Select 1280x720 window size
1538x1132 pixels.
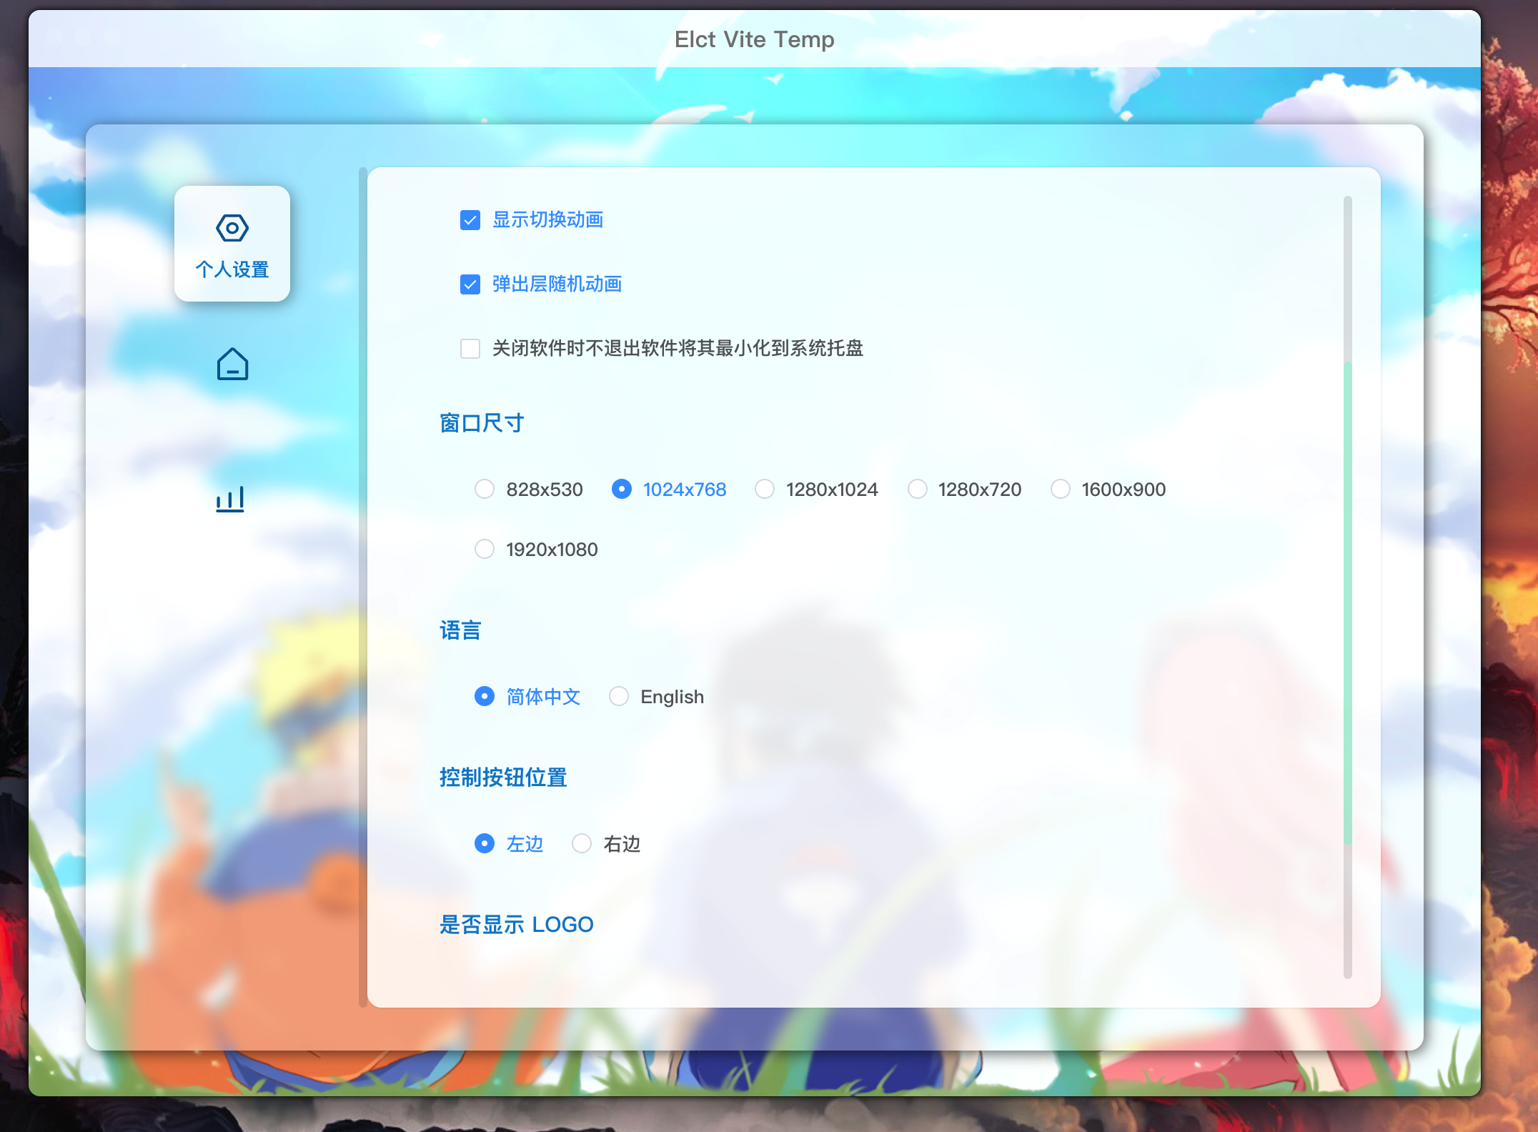point(917,489)
